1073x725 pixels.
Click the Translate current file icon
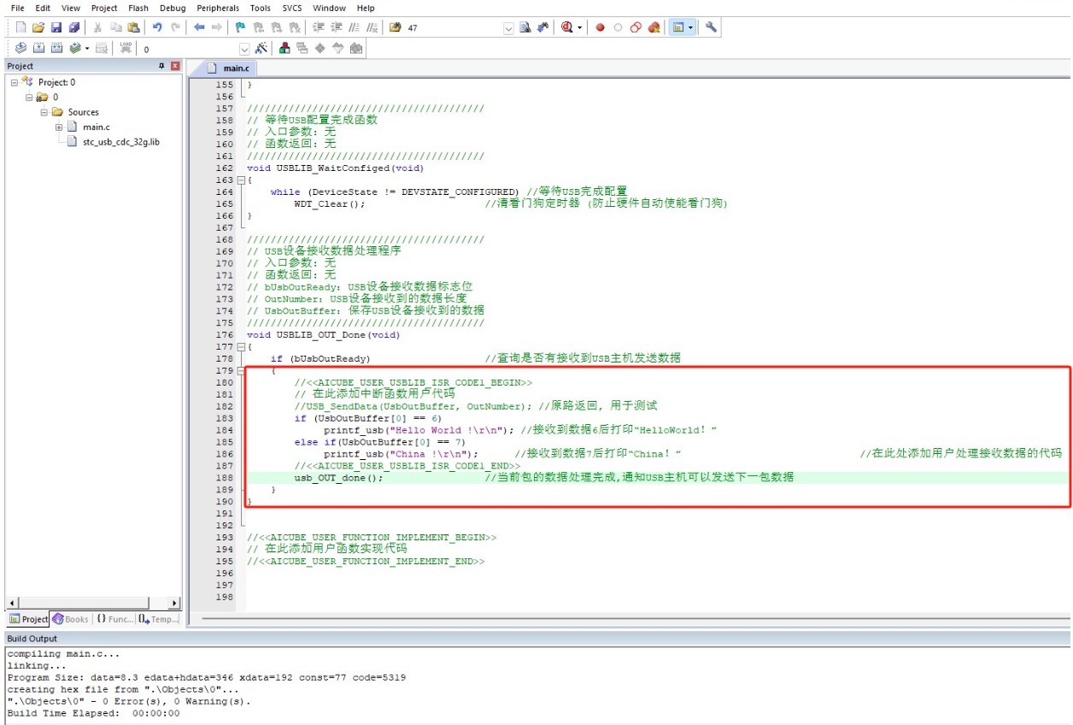[21, 49]
